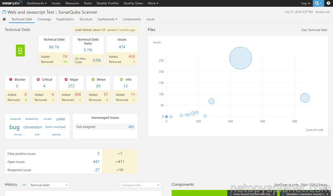333x196 pixels.
Task: Open the 447 open issues count
Action: point(96,162)
